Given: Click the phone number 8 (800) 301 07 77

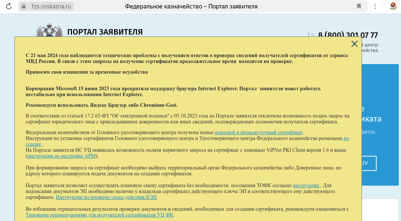Looking at the screenshot, I should click(348, 35).
